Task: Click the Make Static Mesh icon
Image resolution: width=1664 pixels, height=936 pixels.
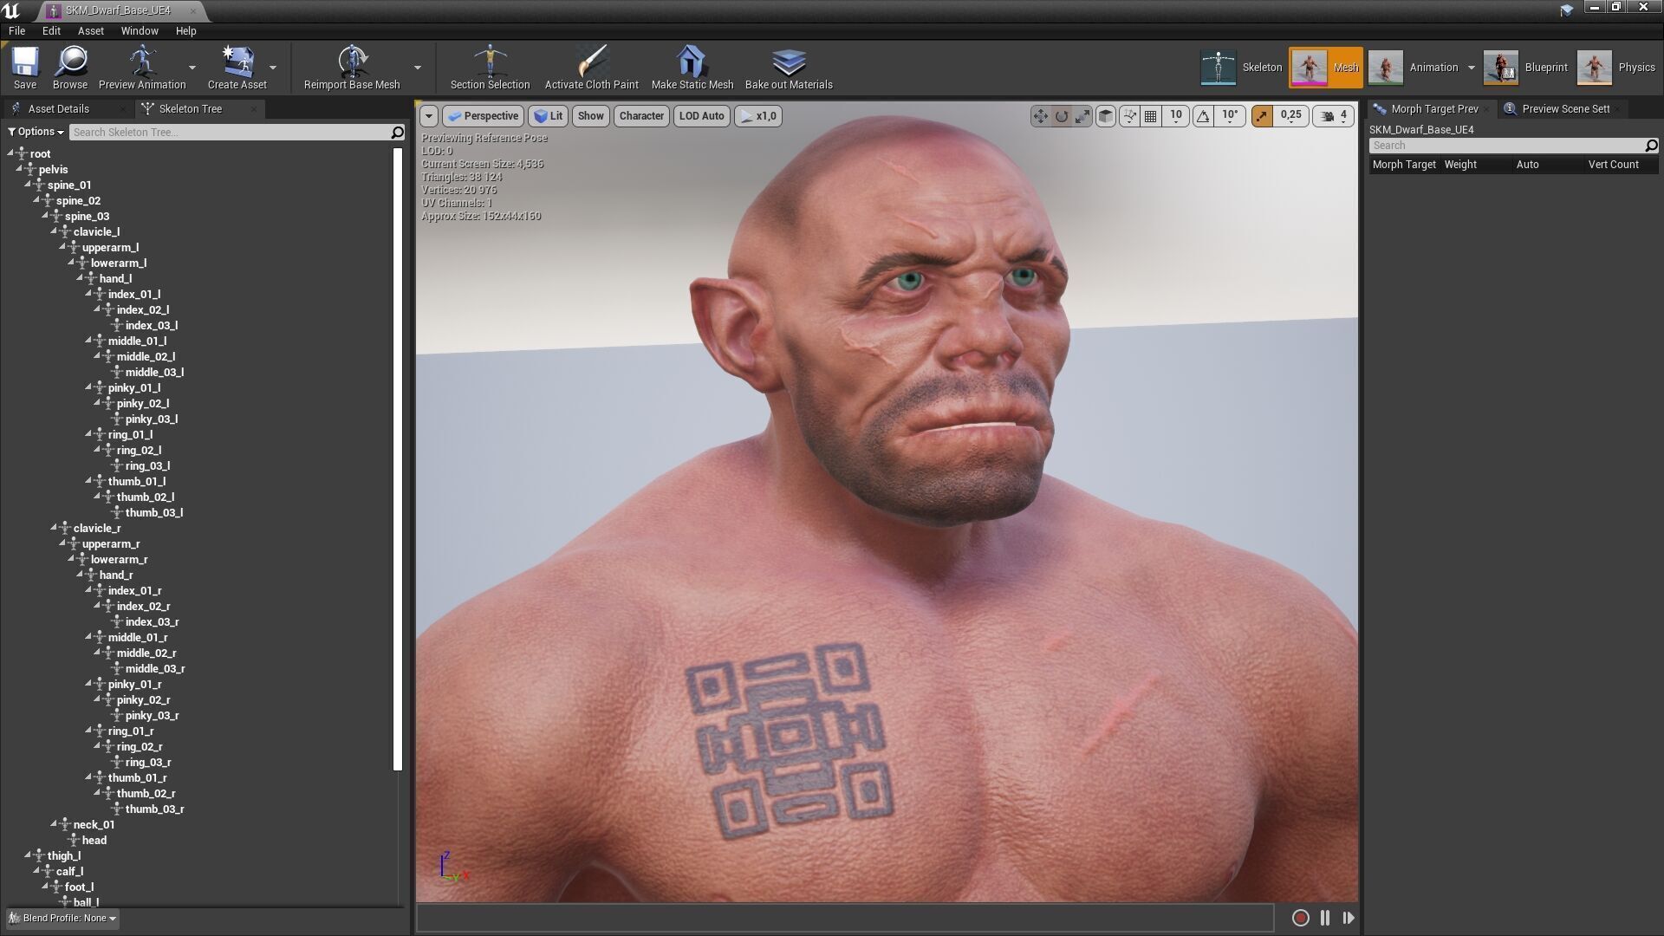Action: point(692,62)
